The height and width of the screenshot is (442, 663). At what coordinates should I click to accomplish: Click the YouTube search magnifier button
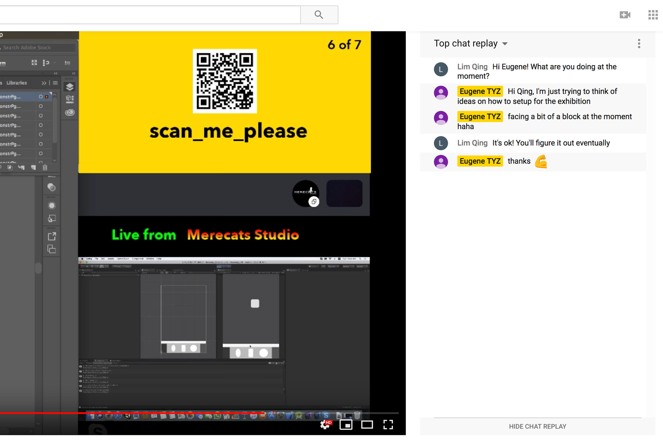pos(319,15)
